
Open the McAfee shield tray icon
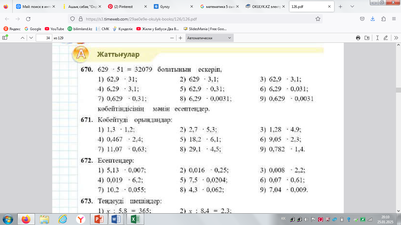(328, 219)
